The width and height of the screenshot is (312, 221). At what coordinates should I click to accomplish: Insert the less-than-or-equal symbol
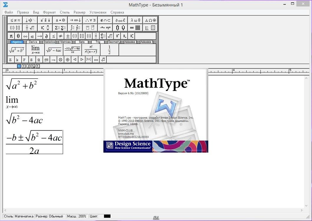pyautogui.click(x=54, y=36)
